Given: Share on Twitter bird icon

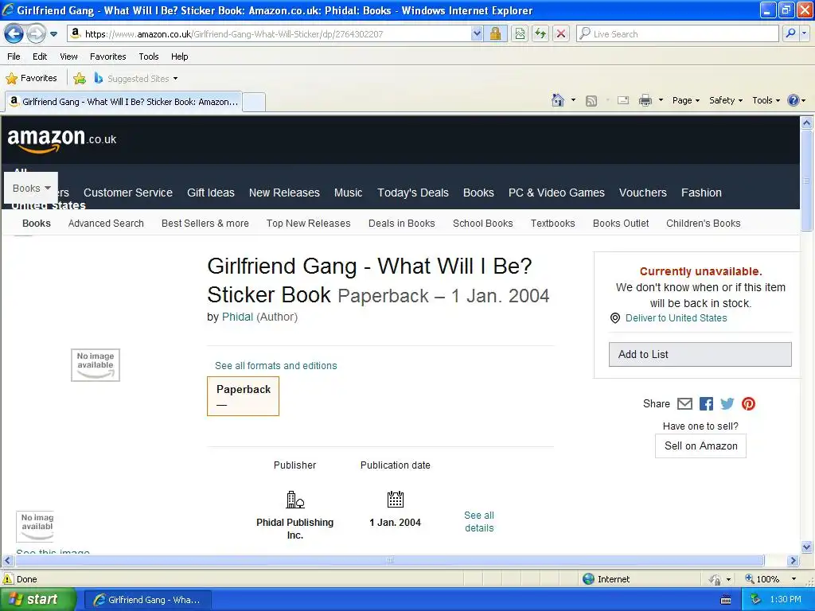Looking at the screenshot, I should [727, 403].
